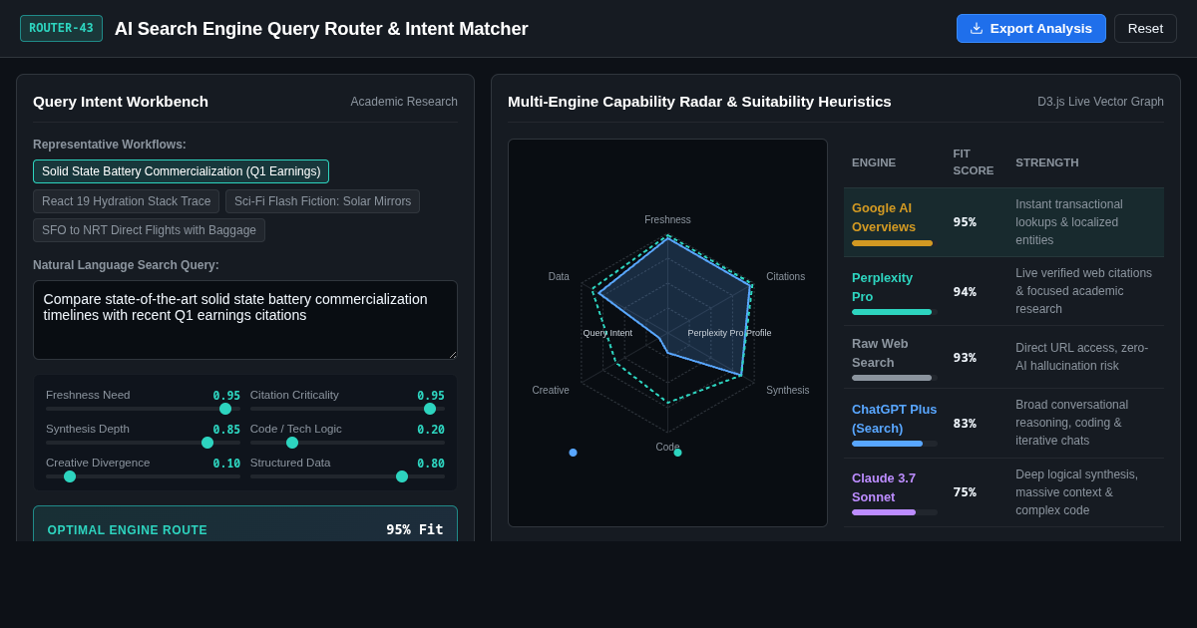Click the STRENGTH column header

click(x=1047, y=162)
